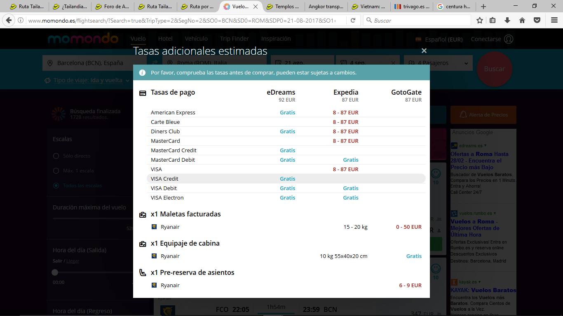
Task: Open the 4 Pasajeros dropdown
Action: pyautogui.click(x=439, y=63)
